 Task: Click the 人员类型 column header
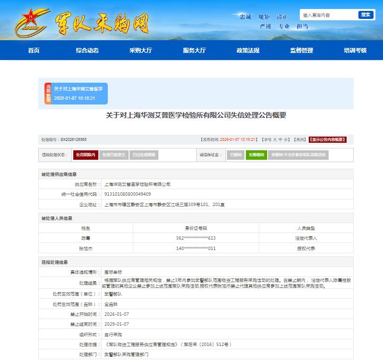click(x=306, y=228)
